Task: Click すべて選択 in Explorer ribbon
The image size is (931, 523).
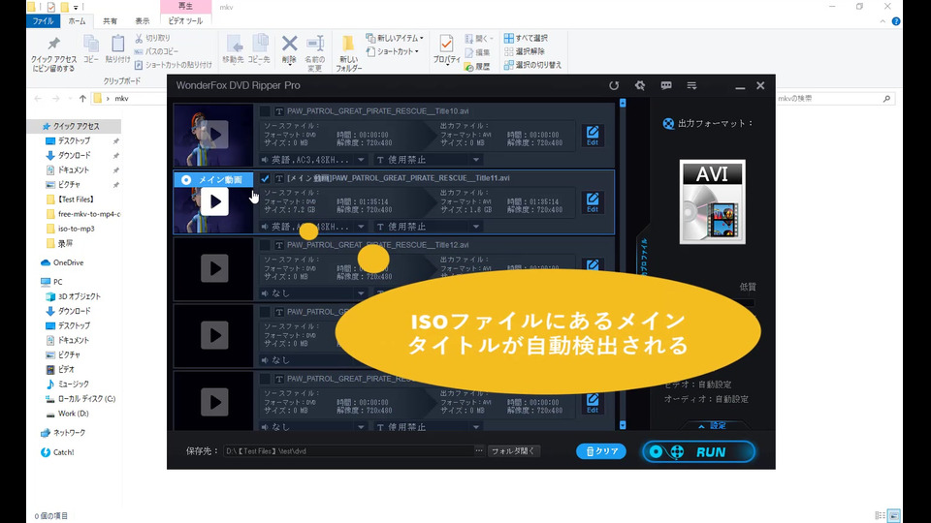Action: (526, 38)
